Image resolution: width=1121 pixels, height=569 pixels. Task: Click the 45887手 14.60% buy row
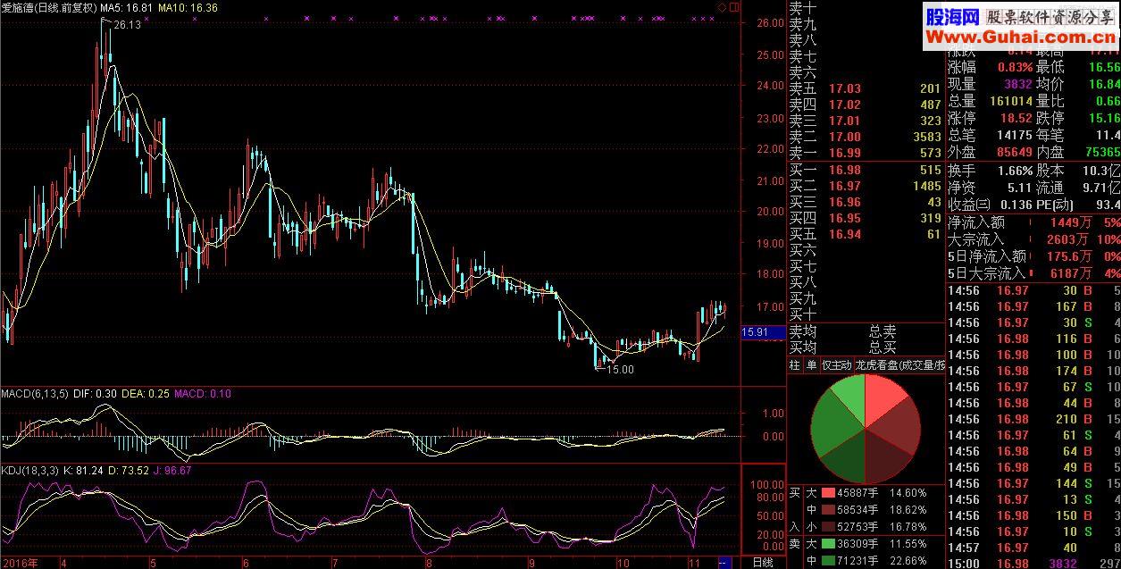tap(866, 492)
